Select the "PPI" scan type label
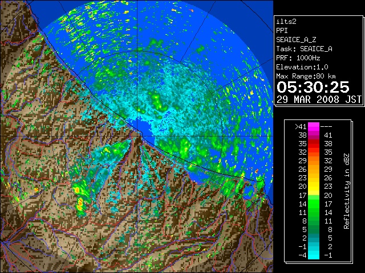Image resolution: width=365 pixels, height=273 pixels. [282, 31]
